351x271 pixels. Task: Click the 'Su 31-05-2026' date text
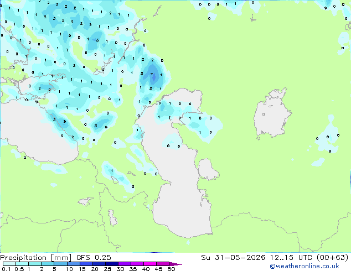(233, 258)
